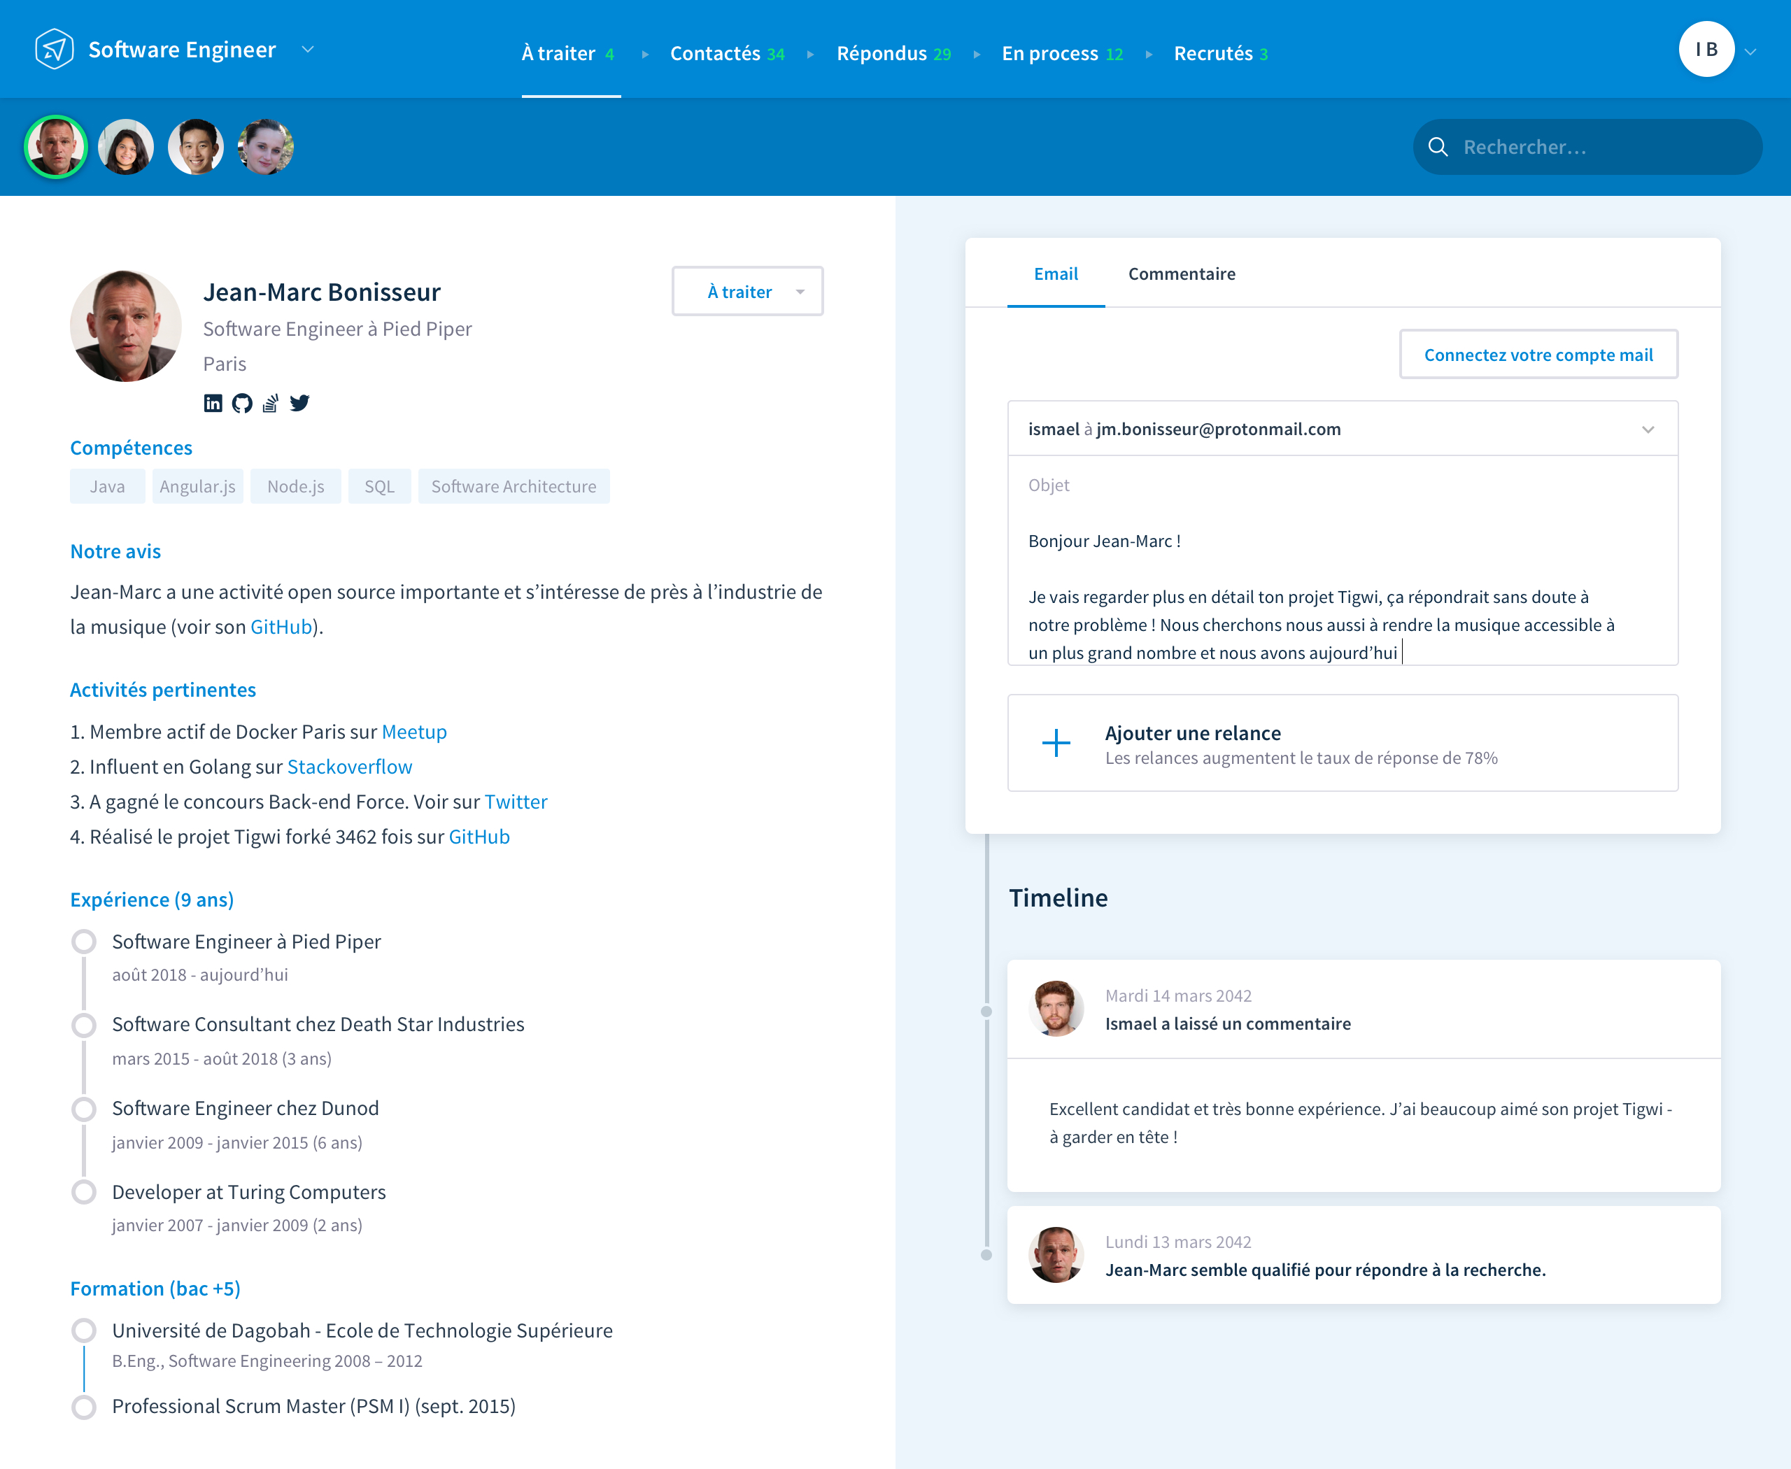This screenshot has height=1469, width=1791.
Task: Select the second candidate's avatar thumbnail
Action: [x=126, y=147]
